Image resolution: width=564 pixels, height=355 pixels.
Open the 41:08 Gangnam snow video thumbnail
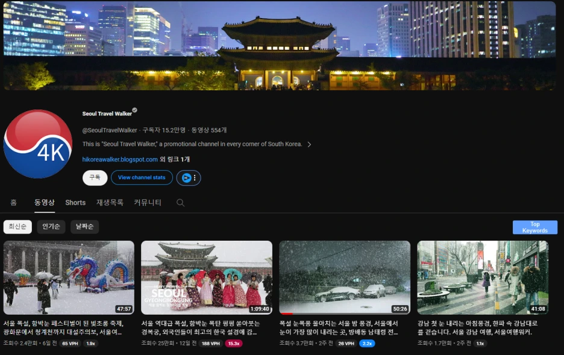click(483, 278)
